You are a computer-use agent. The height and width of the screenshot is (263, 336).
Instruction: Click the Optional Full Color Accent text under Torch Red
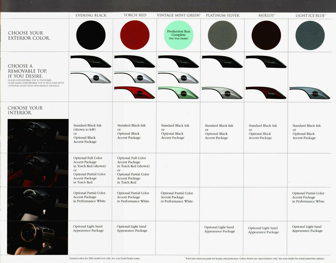tap(133, 162)
